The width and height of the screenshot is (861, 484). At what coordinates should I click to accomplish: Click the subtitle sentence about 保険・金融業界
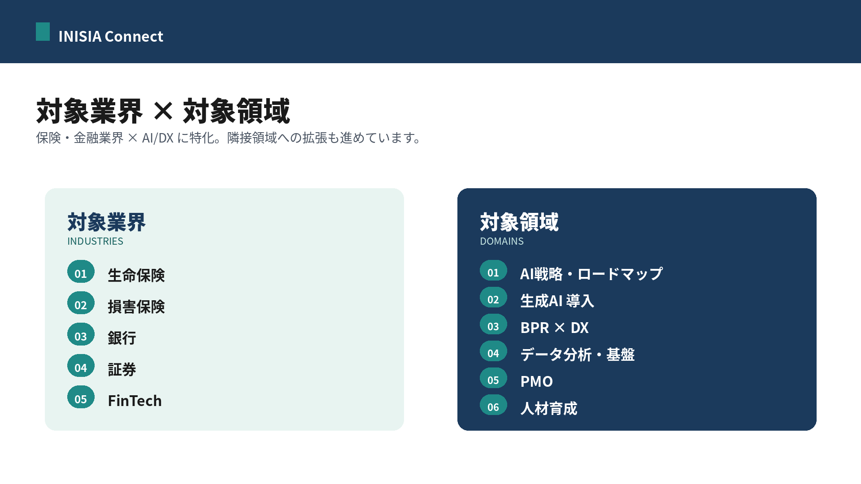click(229, 138)
